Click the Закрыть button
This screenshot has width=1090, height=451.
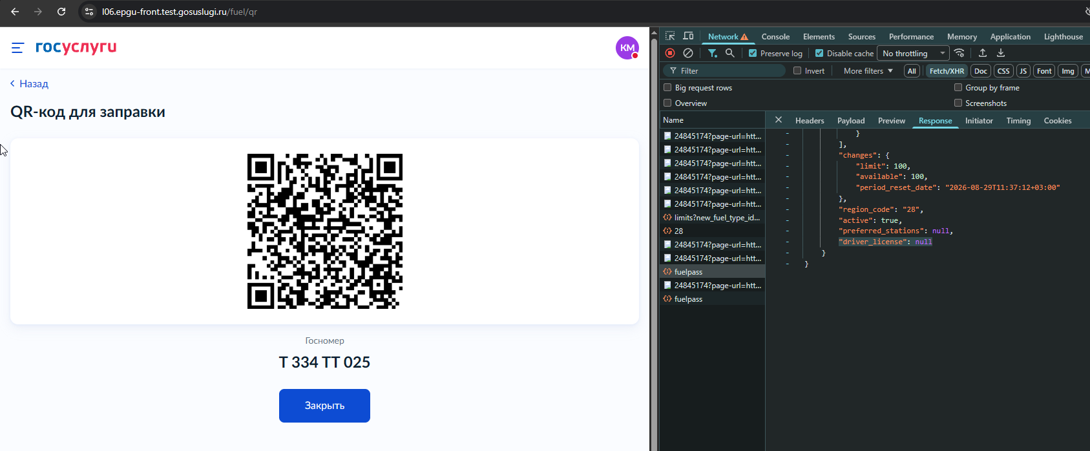pyautogui.click(x=324, y=406)
